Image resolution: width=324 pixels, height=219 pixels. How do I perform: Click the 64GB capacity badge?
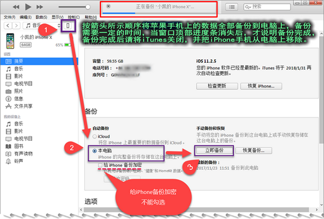coord(25,45)
